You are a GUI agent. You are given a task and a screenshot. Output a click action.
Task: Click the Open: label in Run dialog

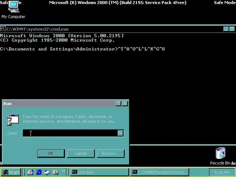[12, 133]
